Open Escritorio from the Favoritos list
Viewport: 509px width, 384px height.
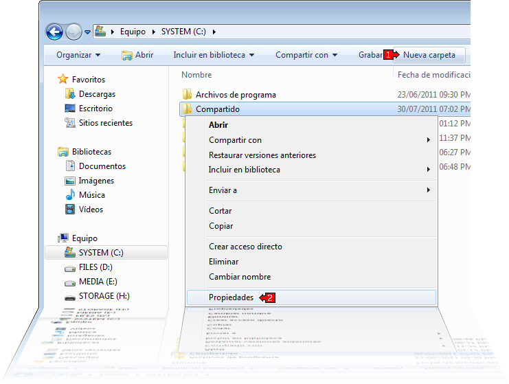pyautogui.click(x=95, y=109)
